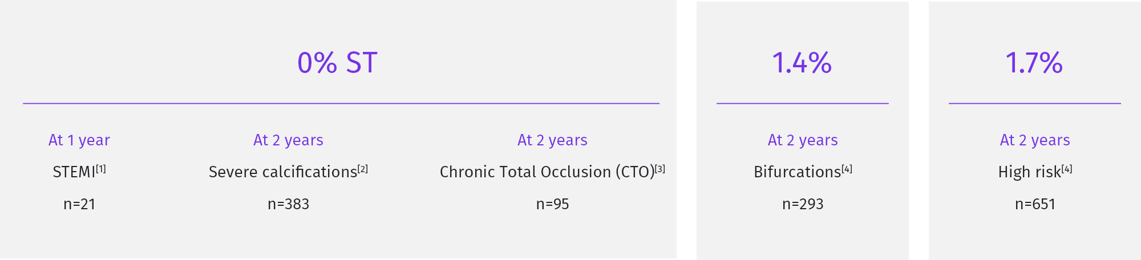Image resolution: width=1141 pixels, height=260 pixels.
Task: Click the Severe calcifications label
Action: (x=283, y=172)
